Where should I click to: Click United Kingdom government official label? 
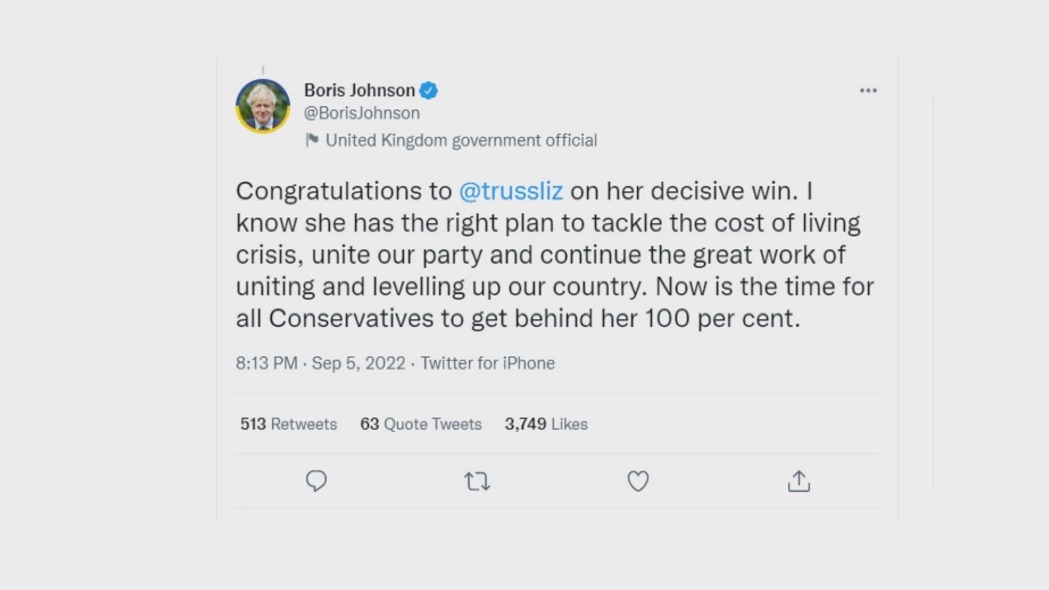tap(461, 140)
